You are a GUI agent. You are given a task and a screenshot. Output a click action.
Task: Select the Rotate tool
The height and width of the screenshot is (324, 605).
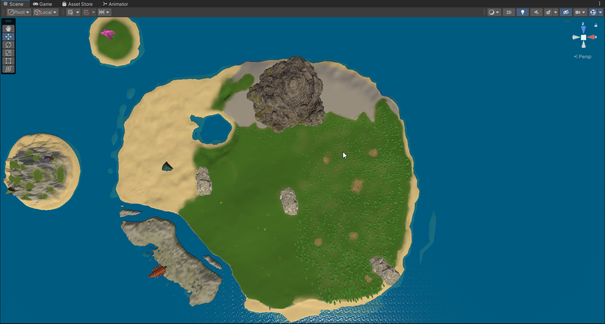(x=8, y=45)
